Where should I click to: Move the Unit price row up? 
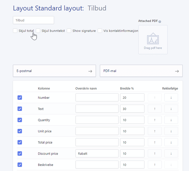tap(155, 131)
